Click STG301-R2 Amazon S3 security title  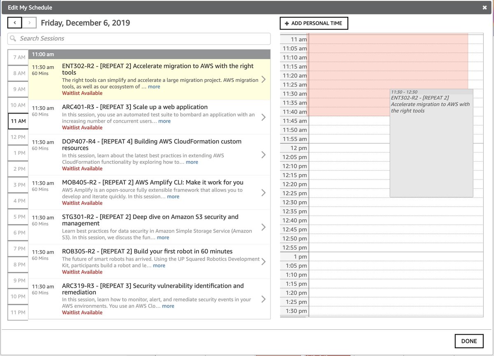[150, 220]
